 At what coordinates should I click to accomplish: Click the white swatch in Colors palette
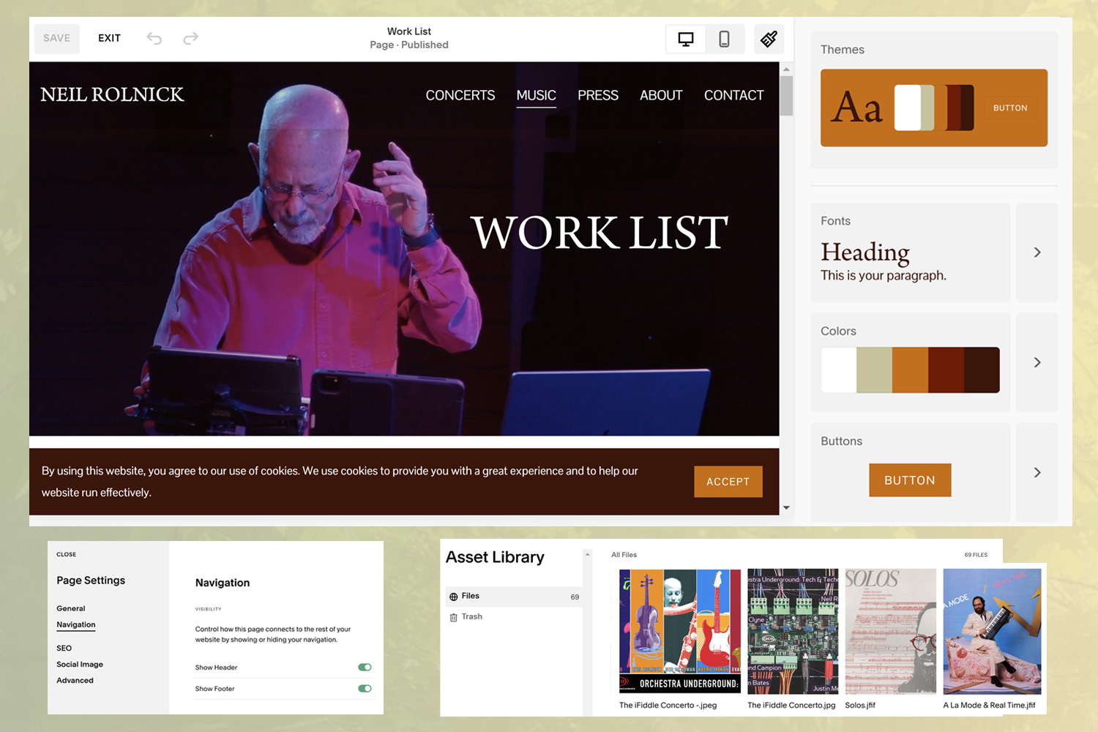point(839,370)
